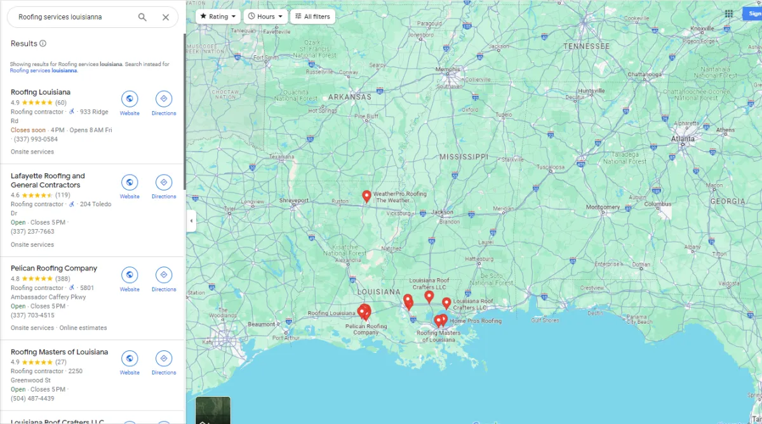This screenshot has width=762, height=424.
Task: Click the 'Vicksburg' city label on map
Action: pos(398,214)
